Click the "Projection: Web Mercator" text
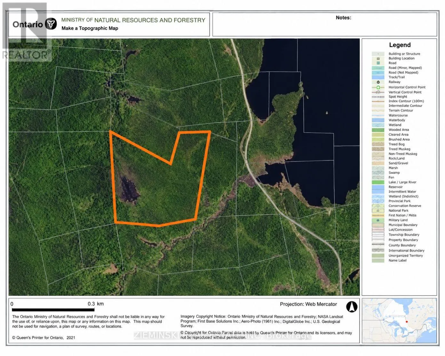 (x=308, y=304)
